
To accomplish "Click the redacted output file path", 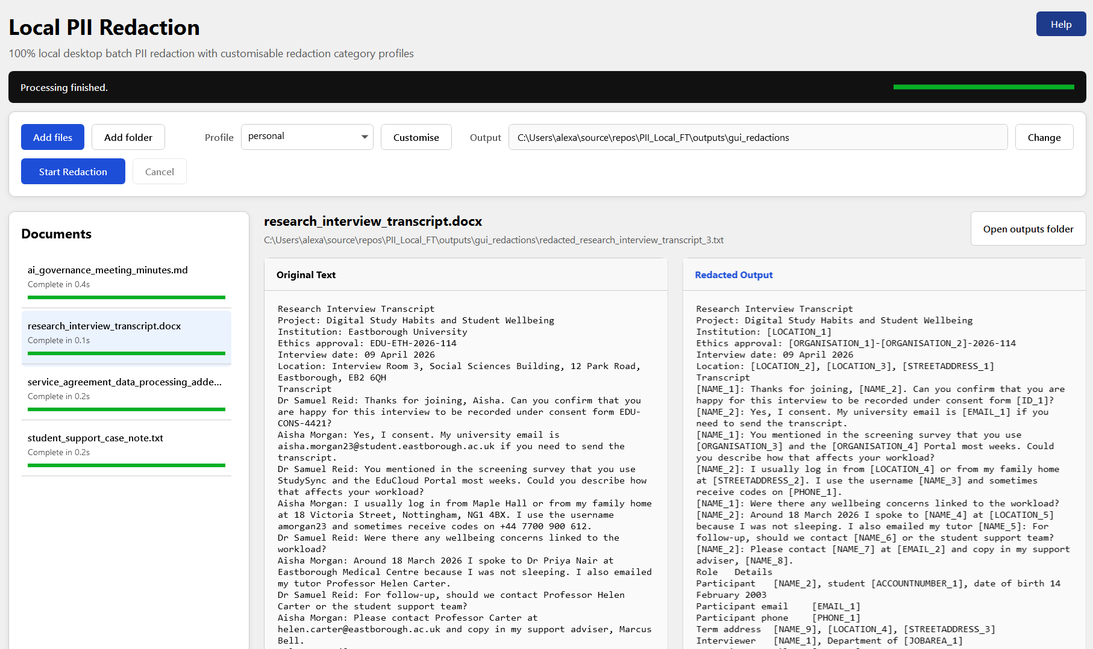I will coord(493,240).
